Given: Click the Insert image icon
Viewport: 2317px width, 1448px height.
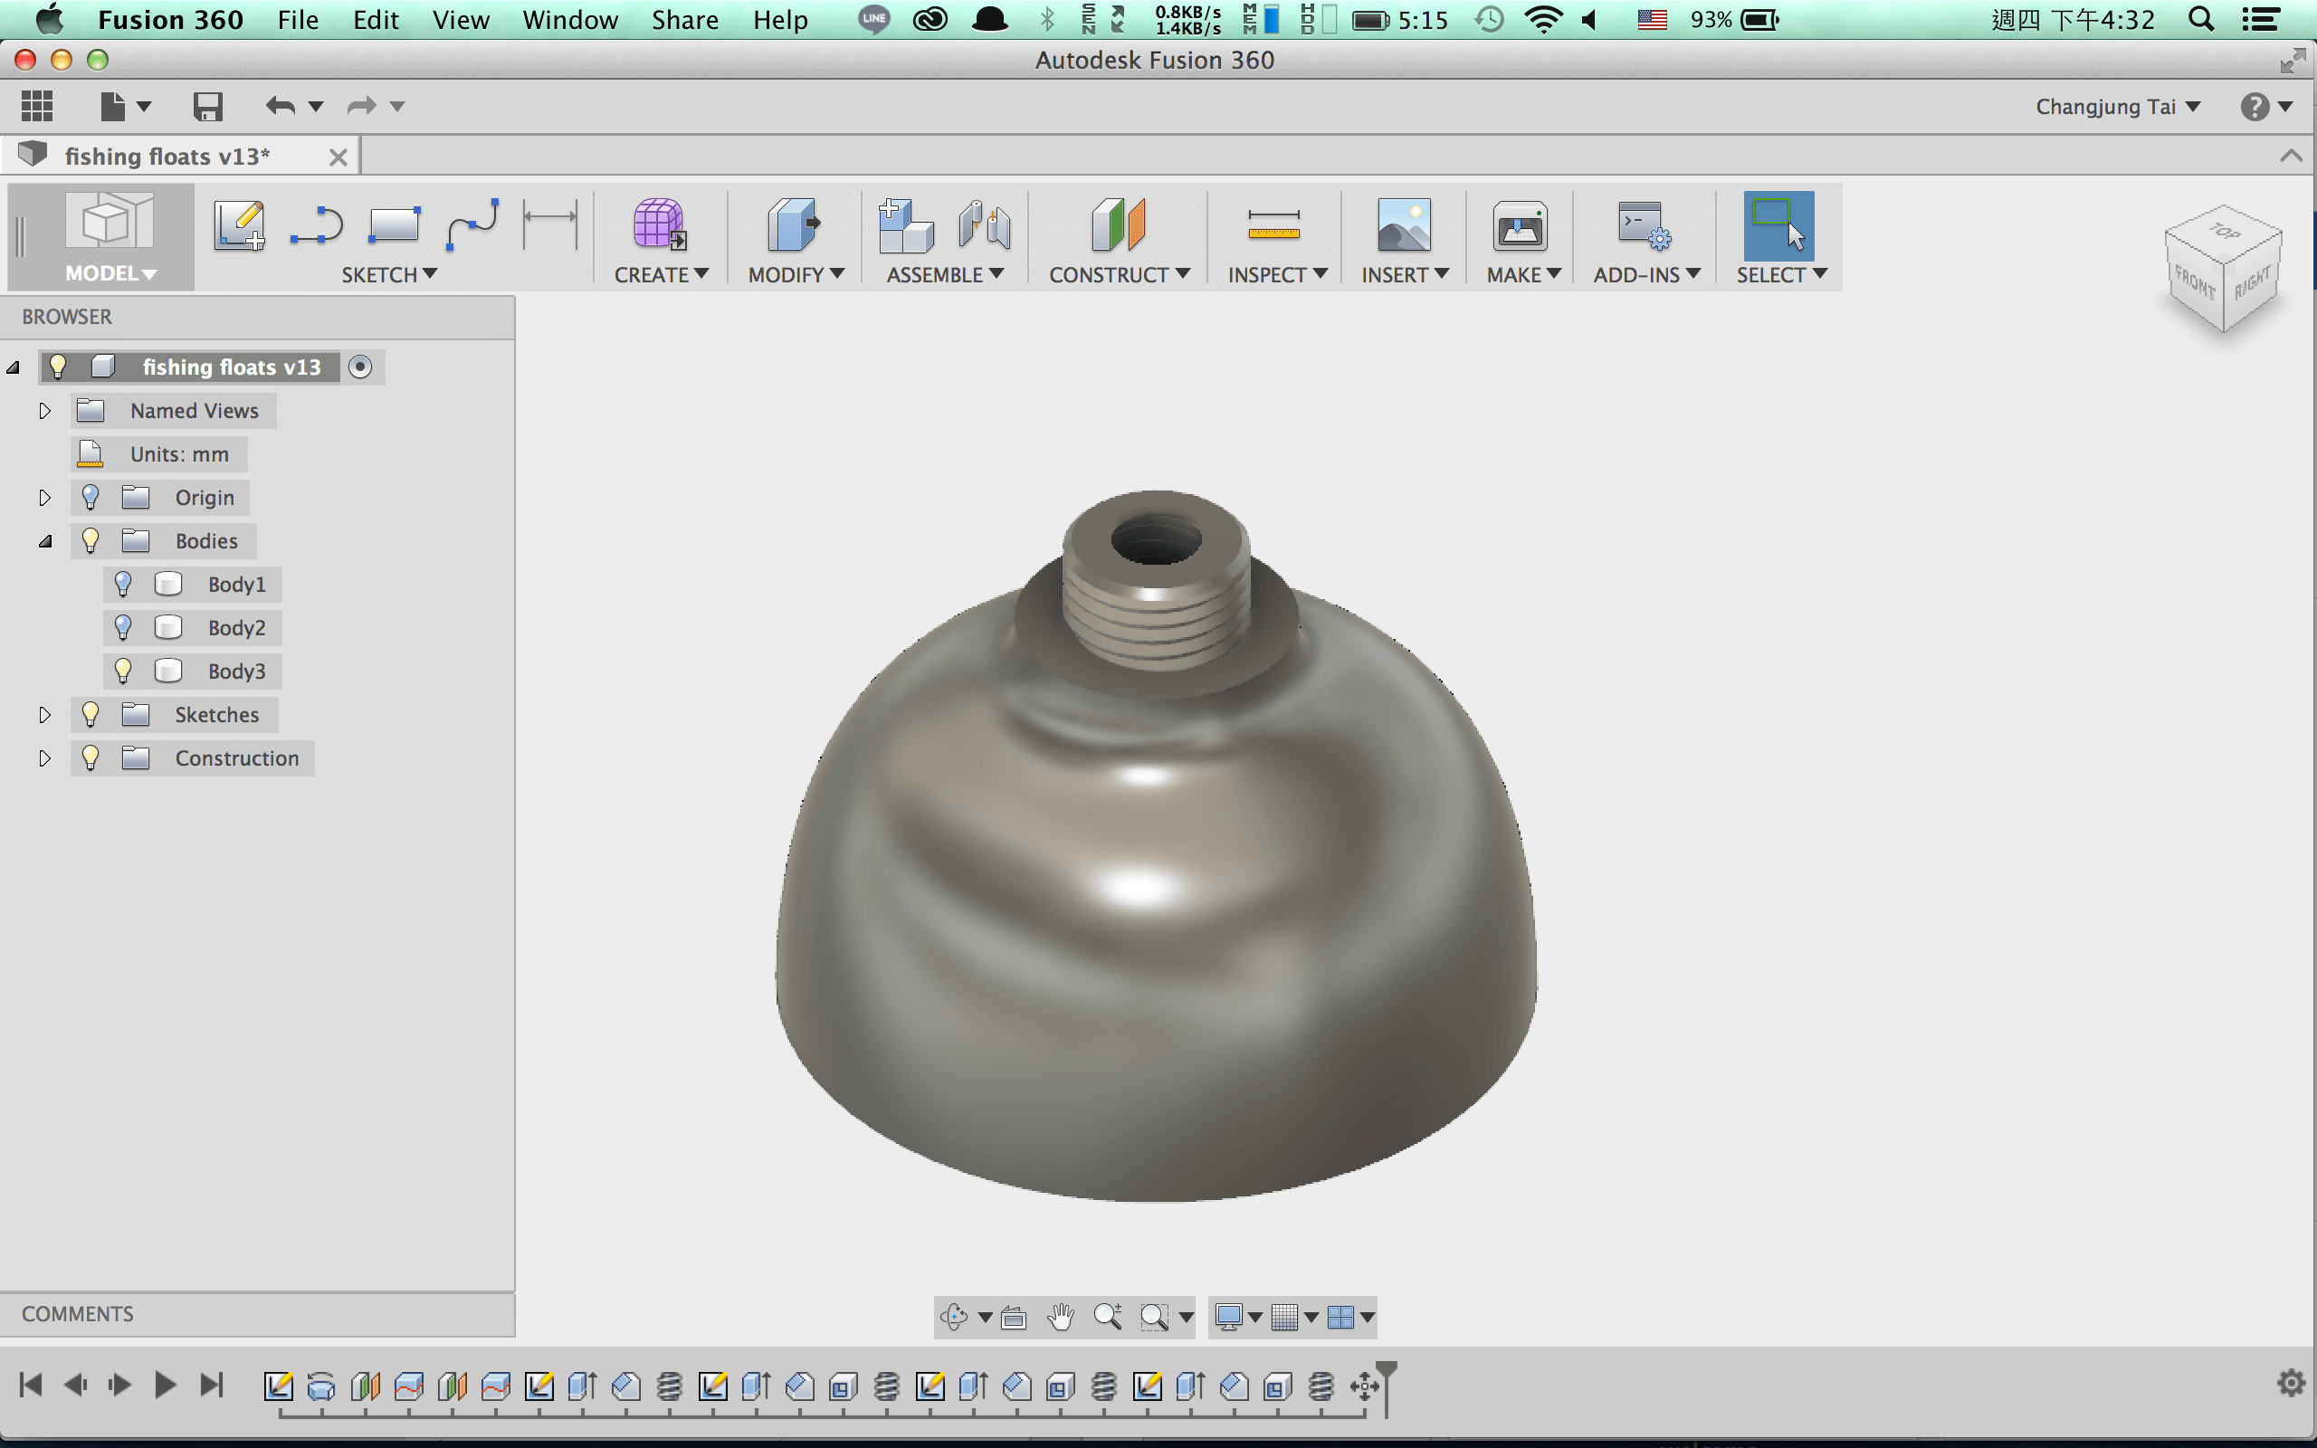Looking at the screenshot, I should pos(1404,226).
